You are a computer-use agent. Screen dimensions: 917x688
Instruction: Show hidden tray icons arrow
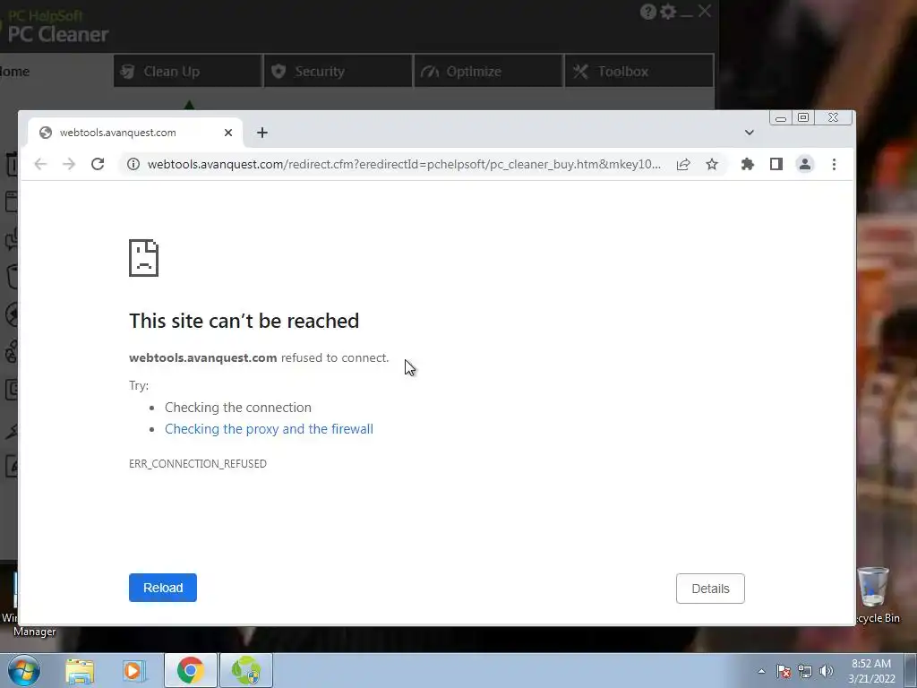point(761,671)
